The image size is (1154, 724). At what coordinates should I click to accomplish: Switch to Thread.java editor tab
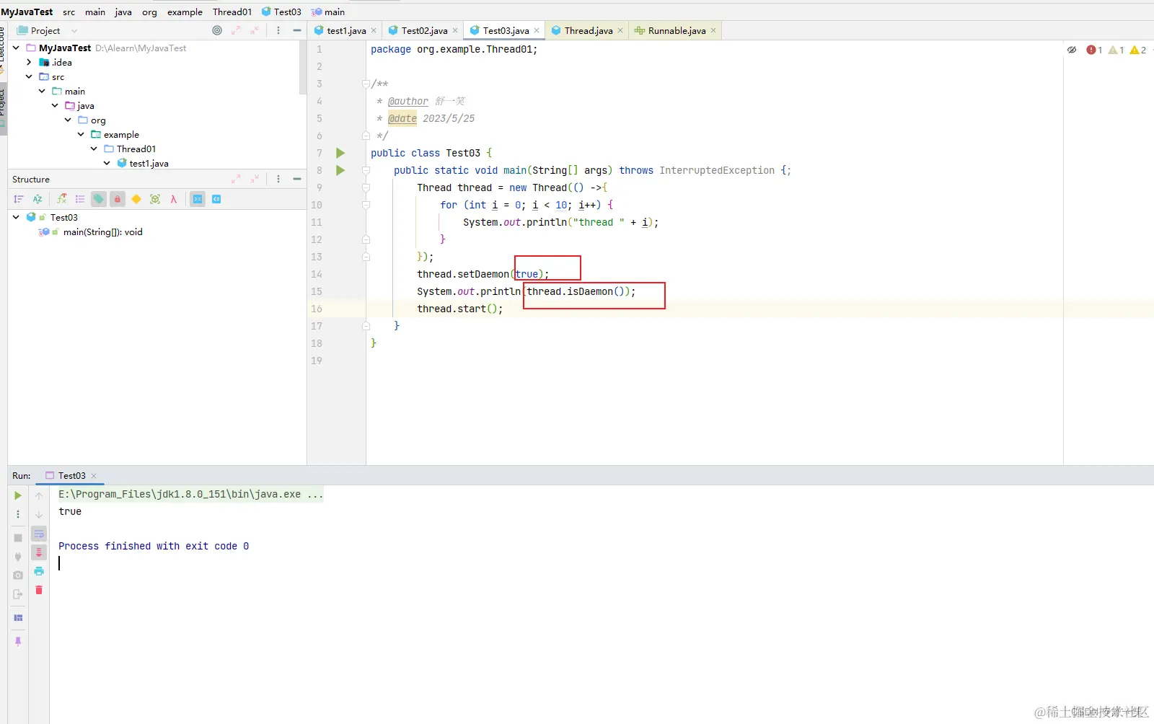coord(587,30)
